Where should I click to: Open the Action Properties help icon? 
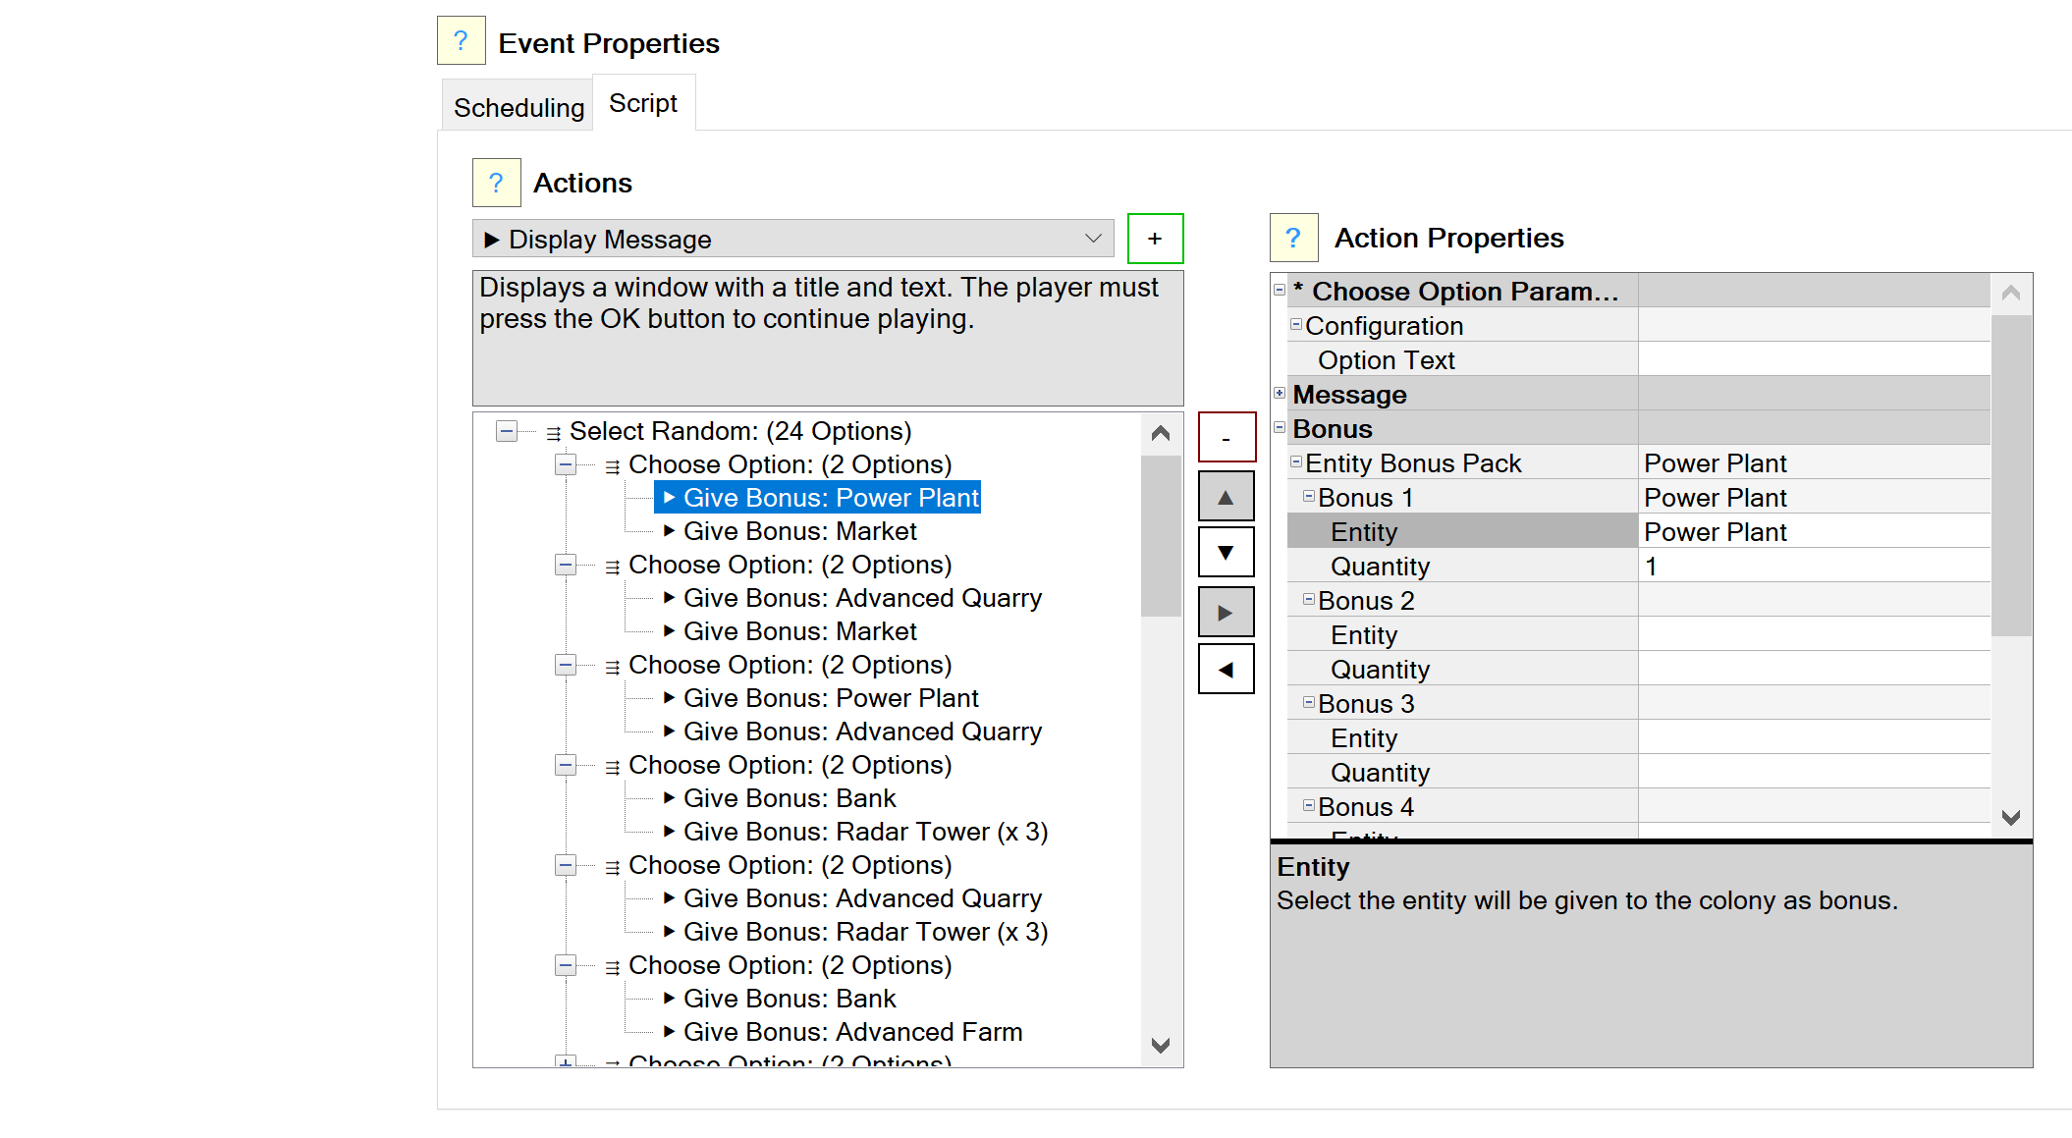tap(1293, 238)
